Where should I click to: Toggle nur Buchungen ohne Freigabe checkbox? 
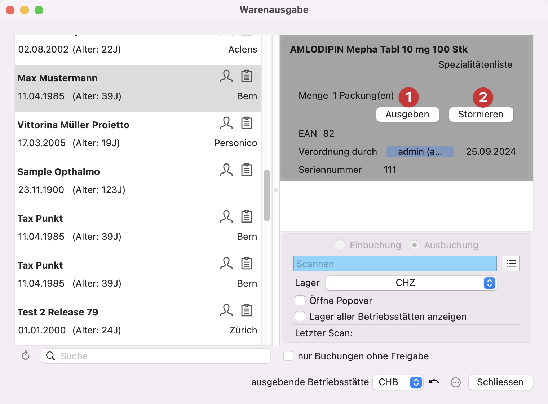(288, 356)
